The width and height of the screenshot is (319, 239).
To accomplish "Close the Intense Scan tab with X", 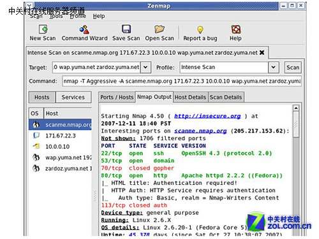I will click(x=262, y=52).
